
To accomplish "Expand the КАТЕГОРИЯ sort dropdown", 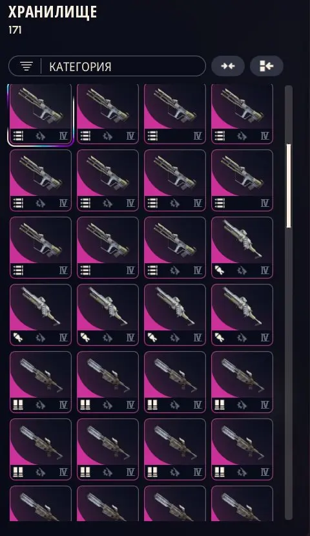I will click(107, 66).
